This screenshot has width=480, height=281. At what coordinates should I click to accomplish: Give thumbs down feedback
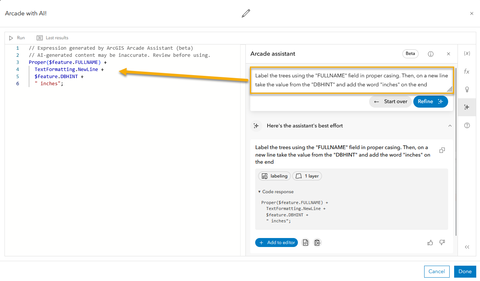442,243
